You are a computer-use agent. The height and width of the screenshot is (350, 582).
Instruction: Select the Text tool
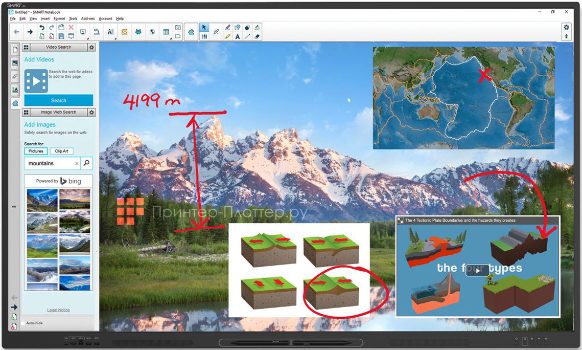(238, 36)
